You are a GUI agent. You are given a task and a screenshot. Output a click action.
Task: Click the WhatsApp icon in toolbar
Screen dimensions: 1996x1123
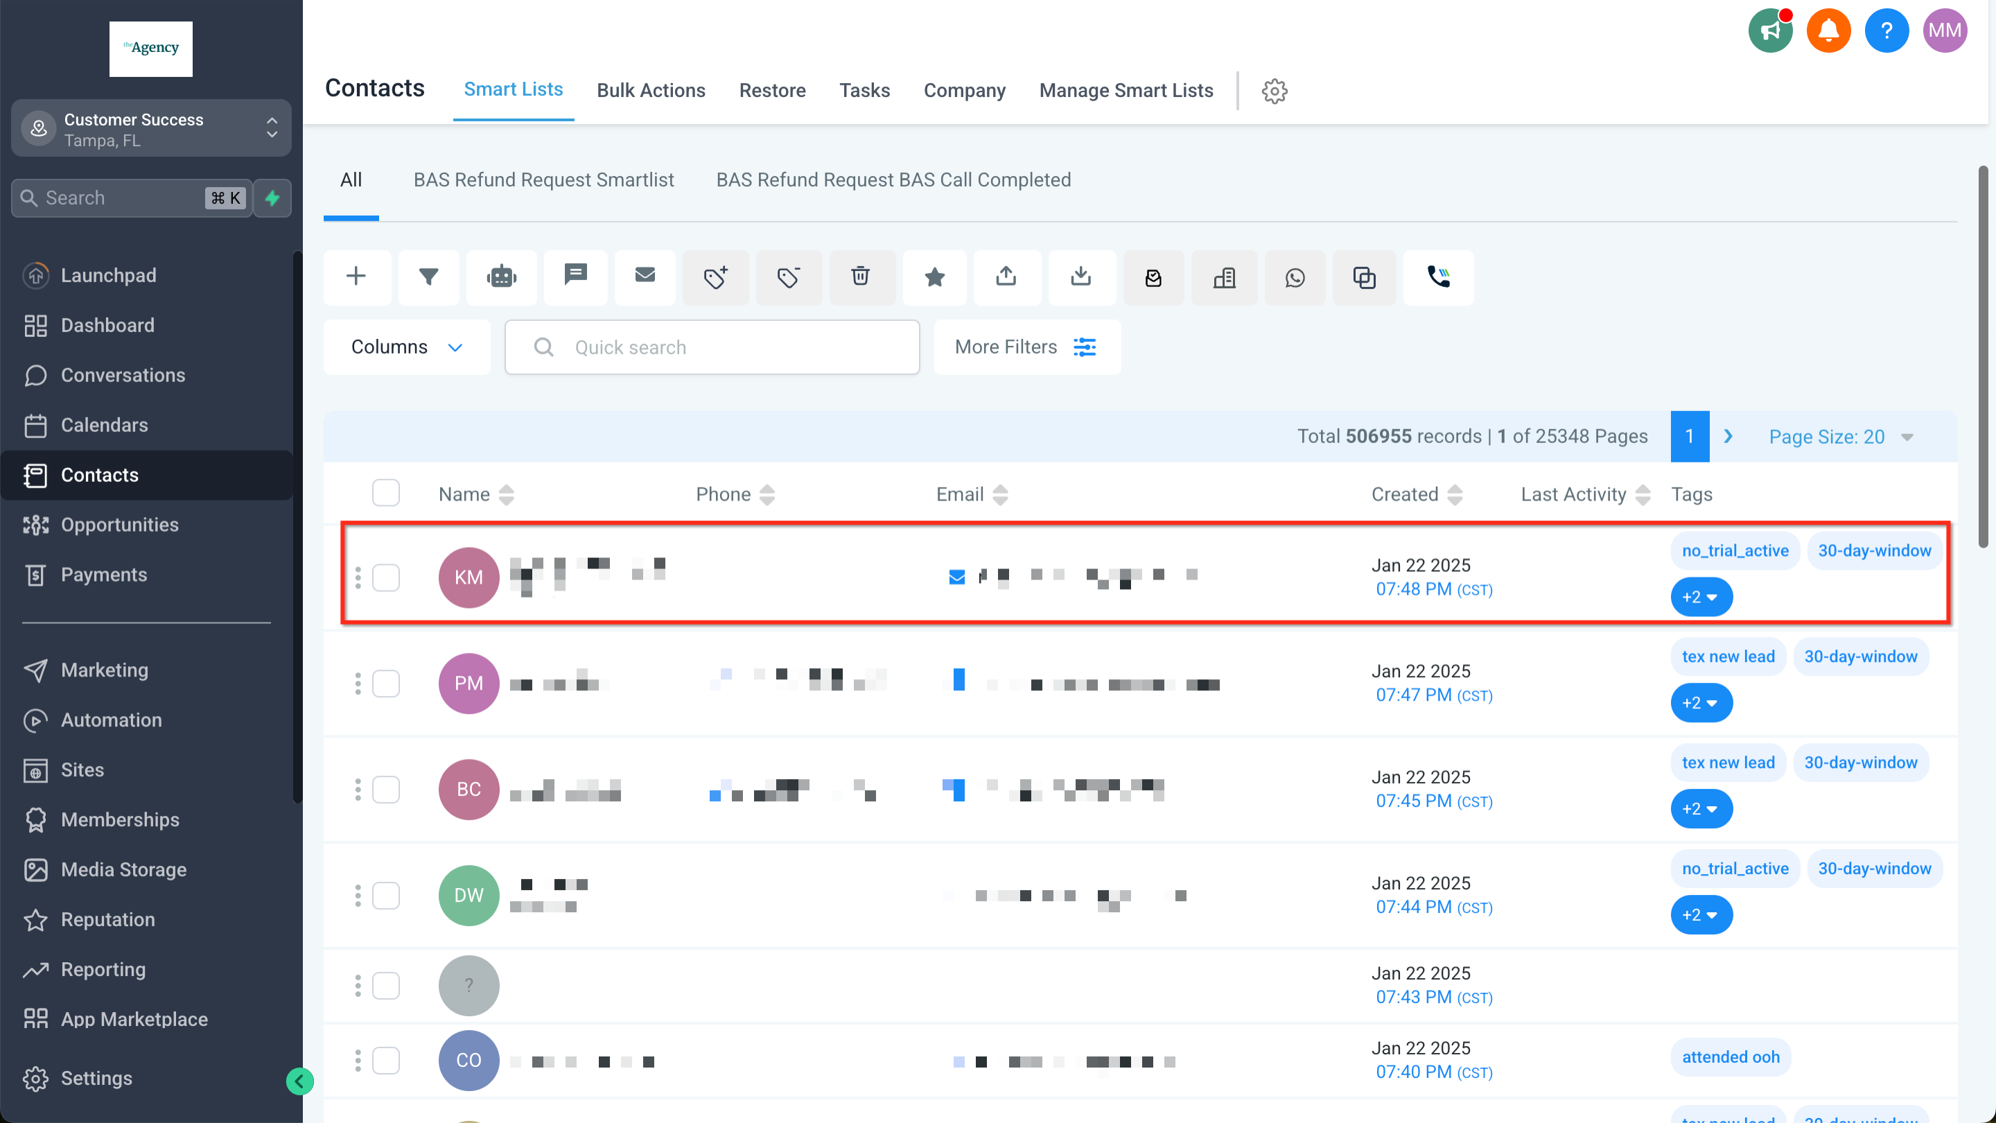[1294, 277]
